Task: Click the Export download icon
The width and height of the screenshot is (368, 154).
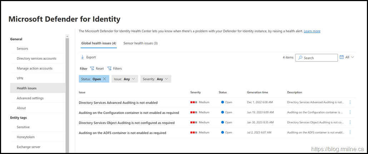Action: 83,57
